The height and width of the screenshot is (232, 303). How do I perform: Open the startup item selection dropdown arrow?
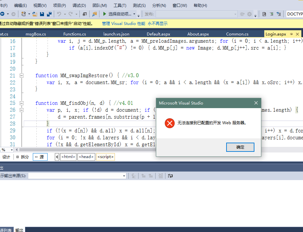134,14
